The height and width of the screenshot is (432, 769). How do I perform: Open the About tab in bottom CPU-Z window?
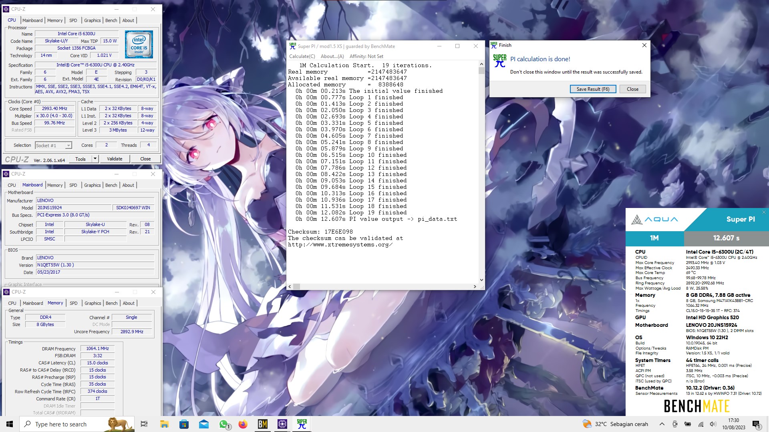pos(129,303)
